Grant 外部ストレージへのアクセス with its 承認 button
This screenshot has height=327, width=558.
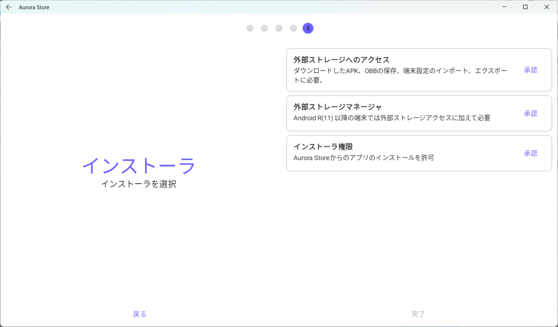pos(531,70)
